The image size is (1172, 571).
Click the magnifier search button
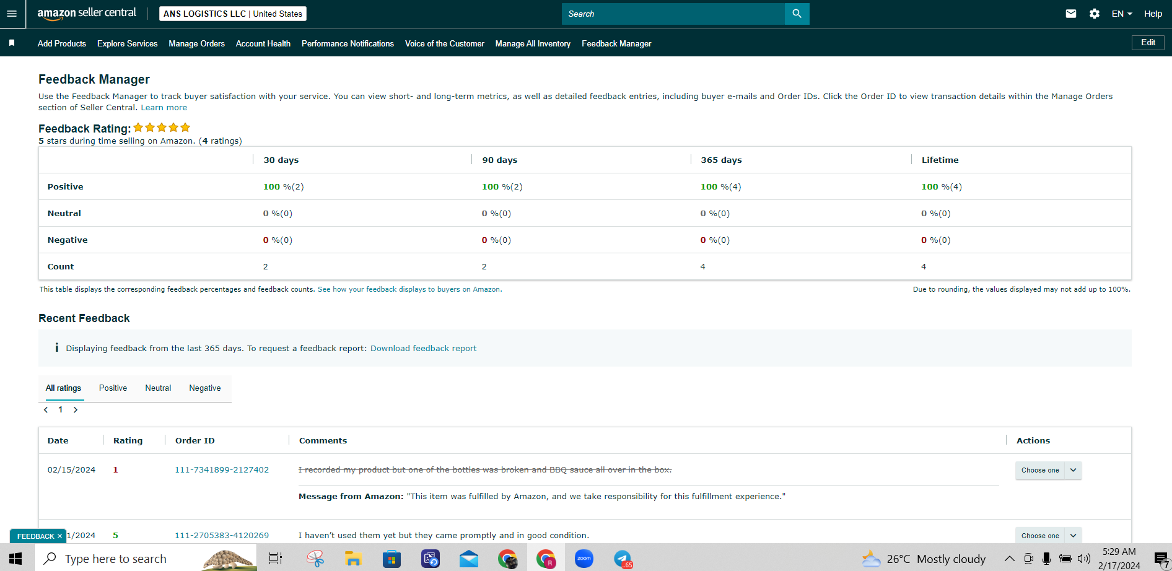tap(797, 14)
